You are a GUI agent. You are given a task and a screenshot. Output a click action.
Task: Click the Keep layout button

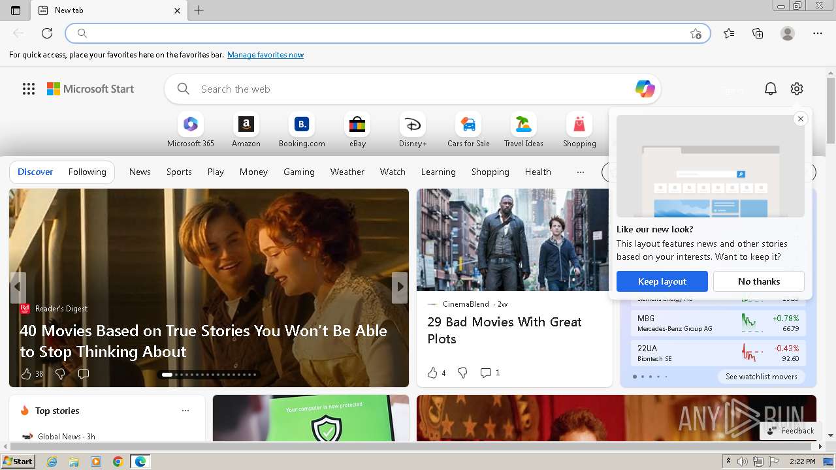(x=662, y=281)
